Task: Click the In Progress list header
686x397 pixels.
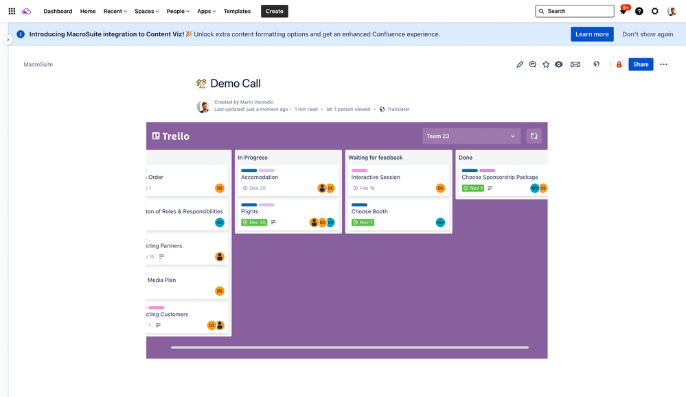Action: (x=253, y=158)
